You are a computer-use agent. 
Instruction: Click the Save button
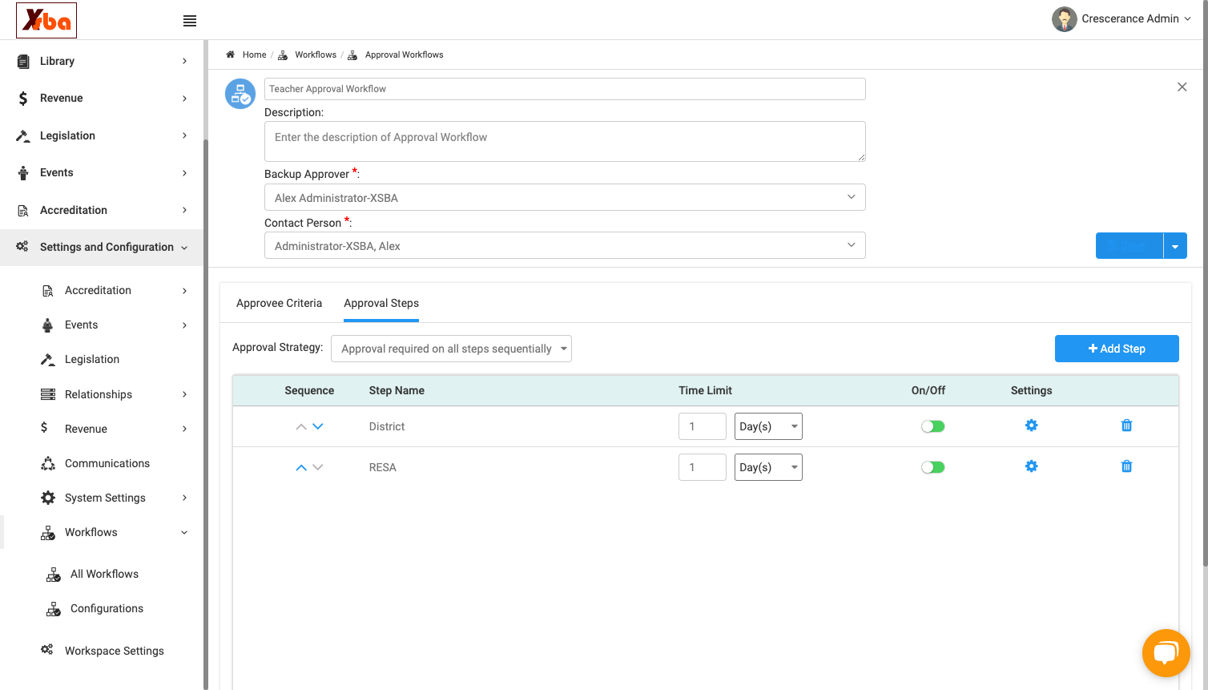point(1129,246)
